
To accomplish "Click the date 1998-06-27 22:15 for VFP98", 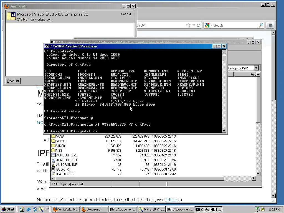I will tap(164, 141).
